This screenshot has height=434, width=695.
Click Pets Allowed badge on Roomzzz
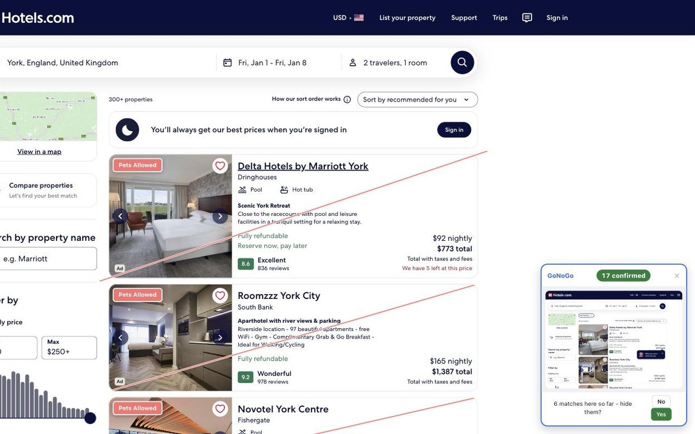click(137, 295)
